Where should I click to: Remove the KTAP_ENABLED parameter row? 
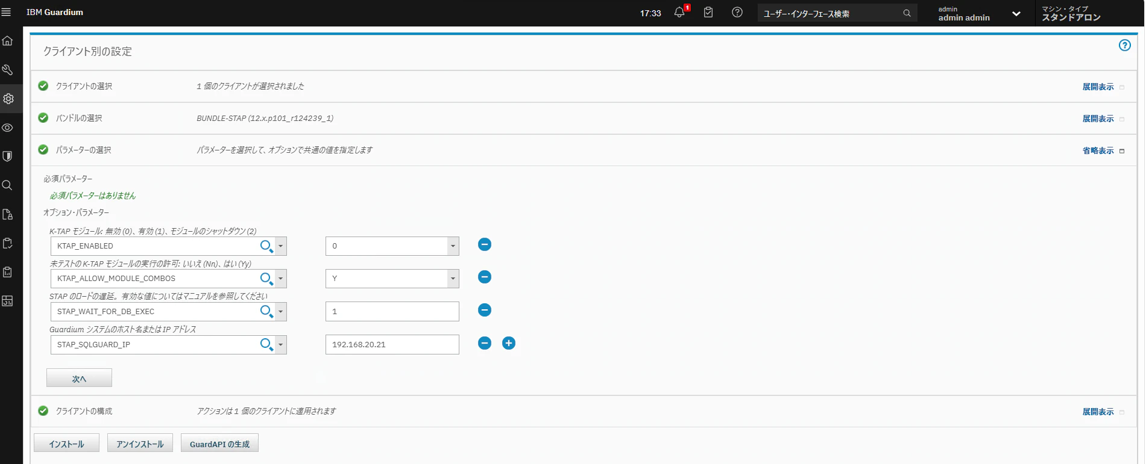(485, 244)
